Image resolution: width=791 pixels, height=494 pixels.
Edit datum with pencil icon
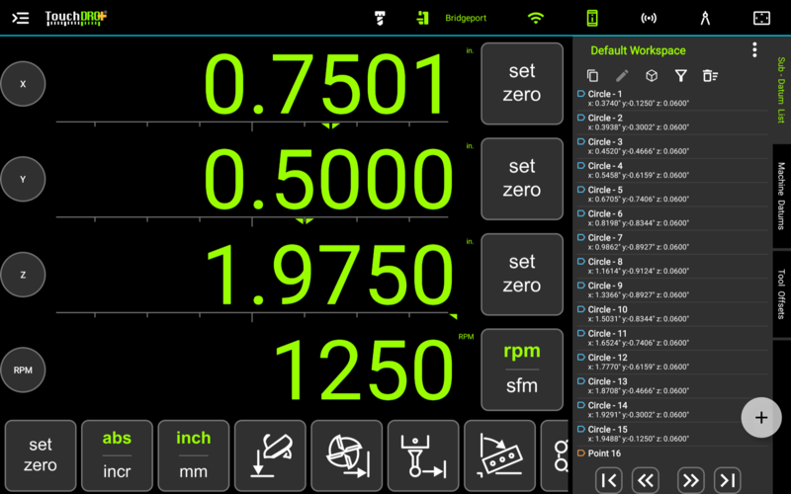622,76
